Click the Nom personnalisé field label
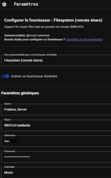This screenshot has width=111, height=178. (30, 55)
